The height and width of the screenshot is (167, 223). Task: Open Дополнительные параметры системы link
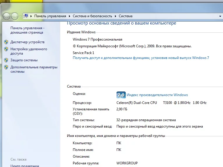(34, 69)
